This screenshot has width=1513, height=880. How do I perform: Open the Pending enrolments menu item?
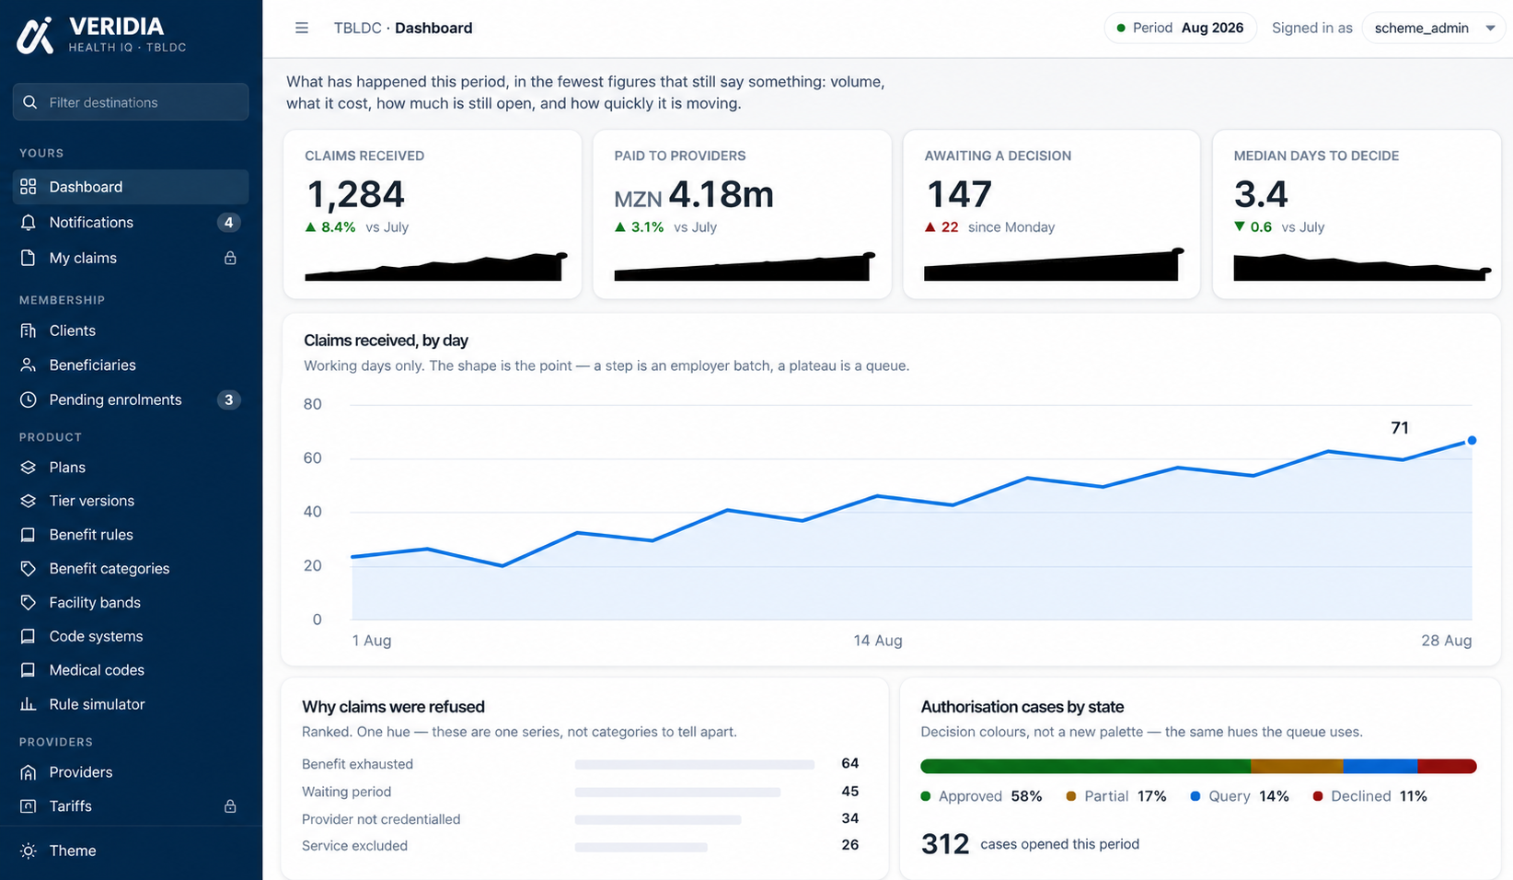tap(131, 399)
